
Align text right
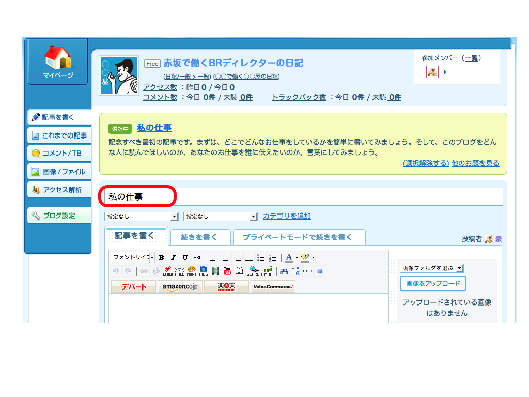click(237, 257)
